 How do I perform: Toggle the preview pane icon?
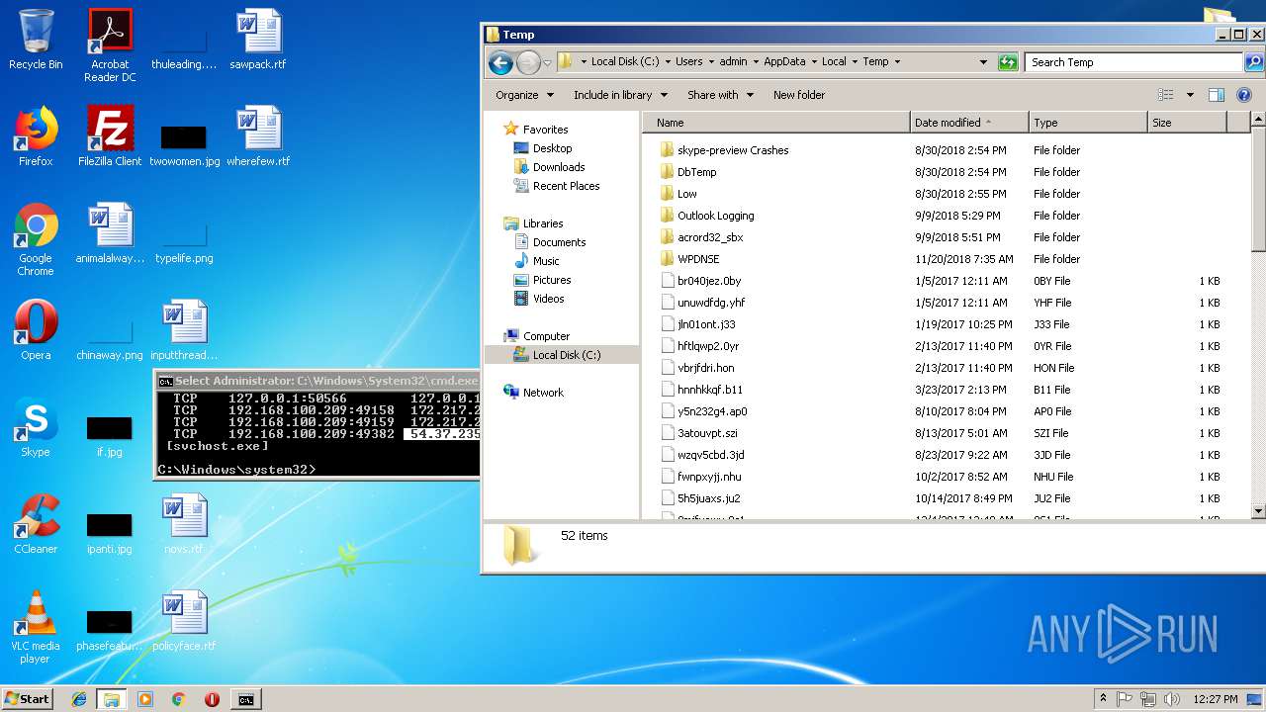pos(1217,95)
